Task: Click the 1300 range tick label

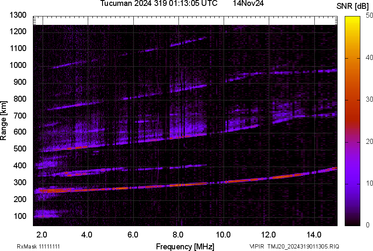Action: tap(18, 15)
